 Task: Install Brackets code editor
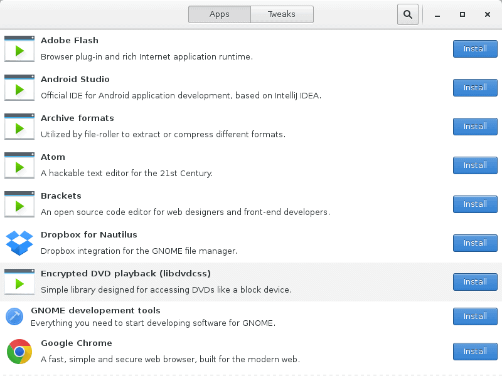point(475,204)
